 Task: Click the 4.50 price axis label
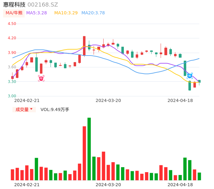tap(12, 24)
